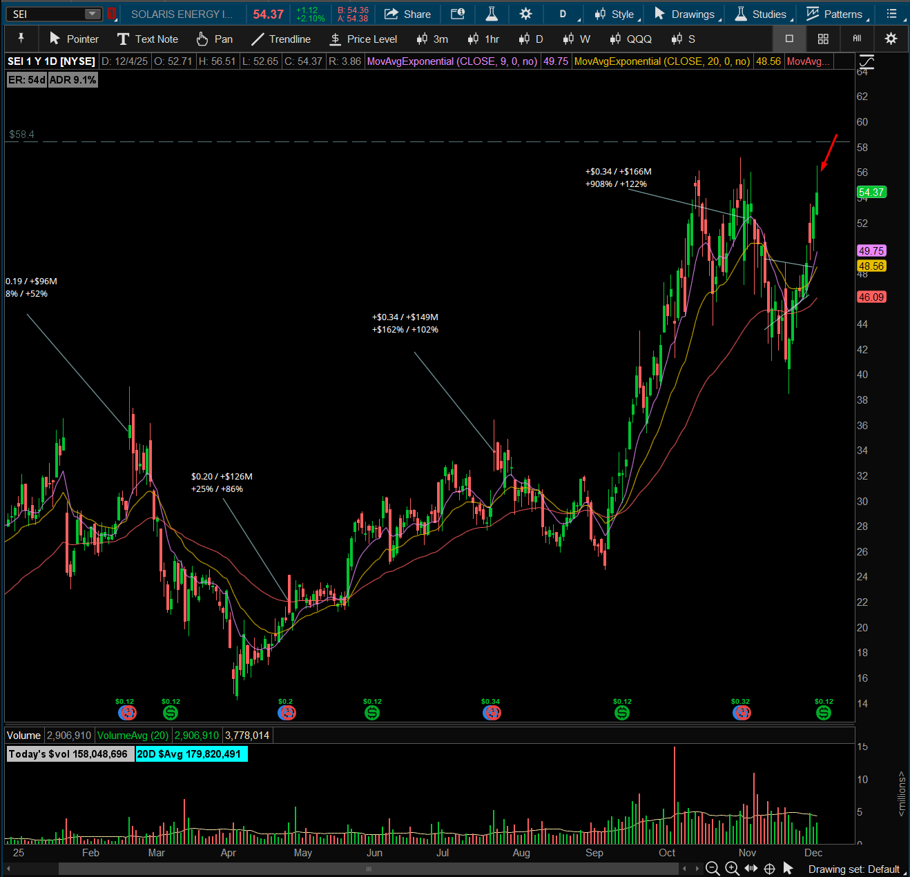Screen dimensions: 910x877
Task: Click the VolumeAvg (20) study label
Action: click(133, 736)
